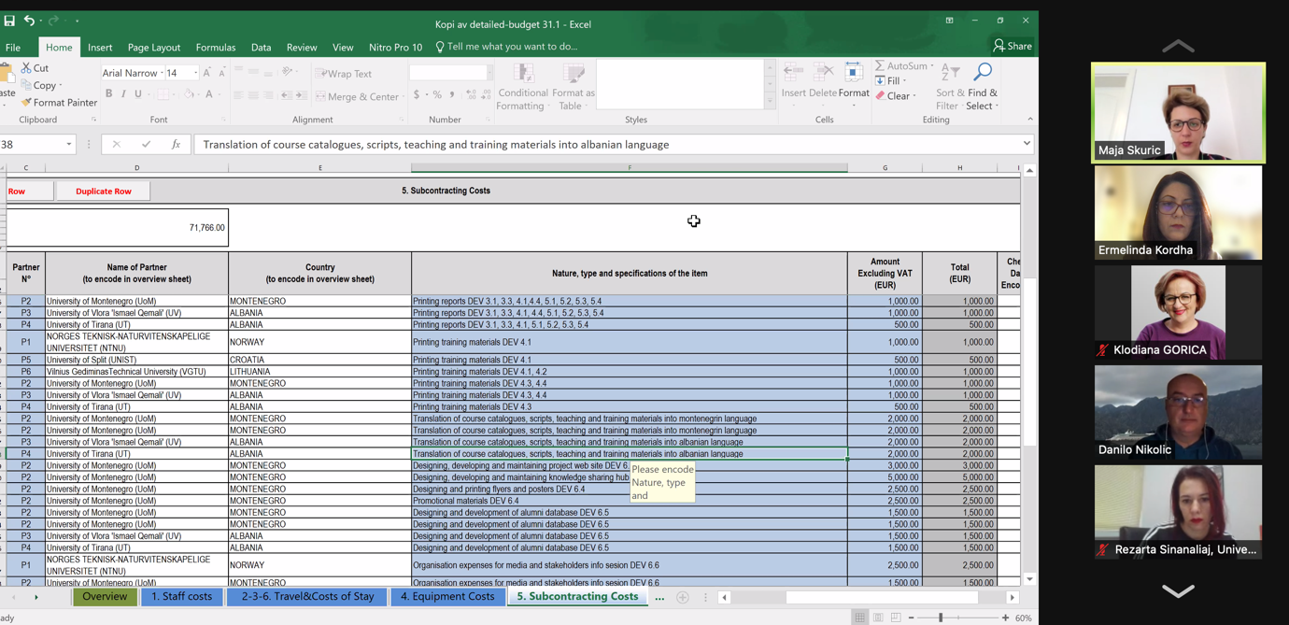Click the AutoSum sigma icon
Screen dimensions: 1289x625
click(x=880, y=66)
